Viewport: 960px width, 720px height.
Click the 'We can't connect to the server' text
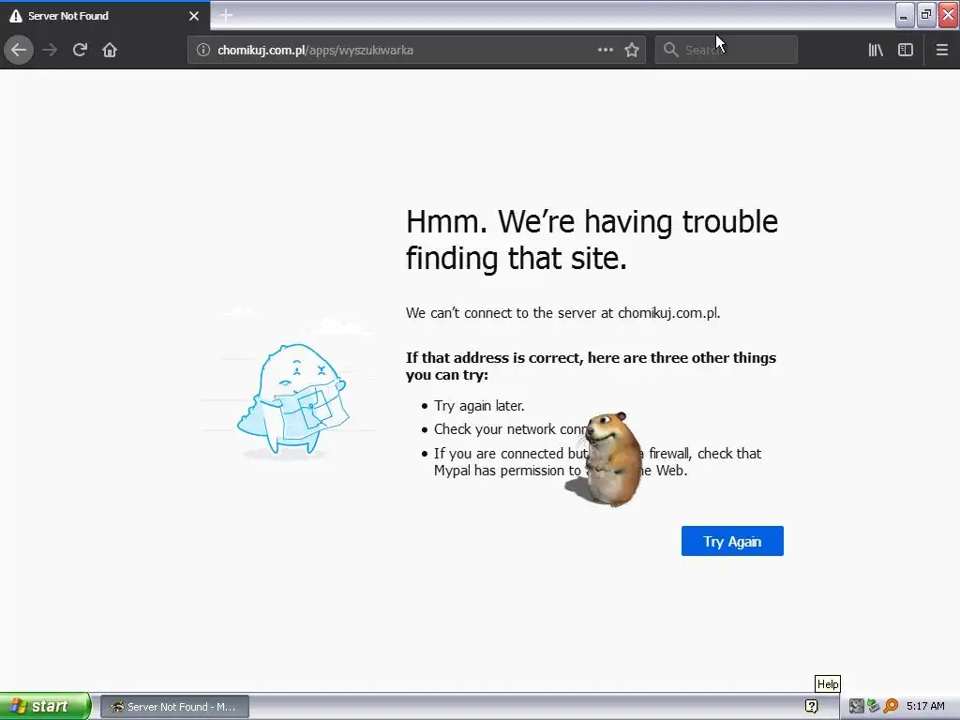562,313
